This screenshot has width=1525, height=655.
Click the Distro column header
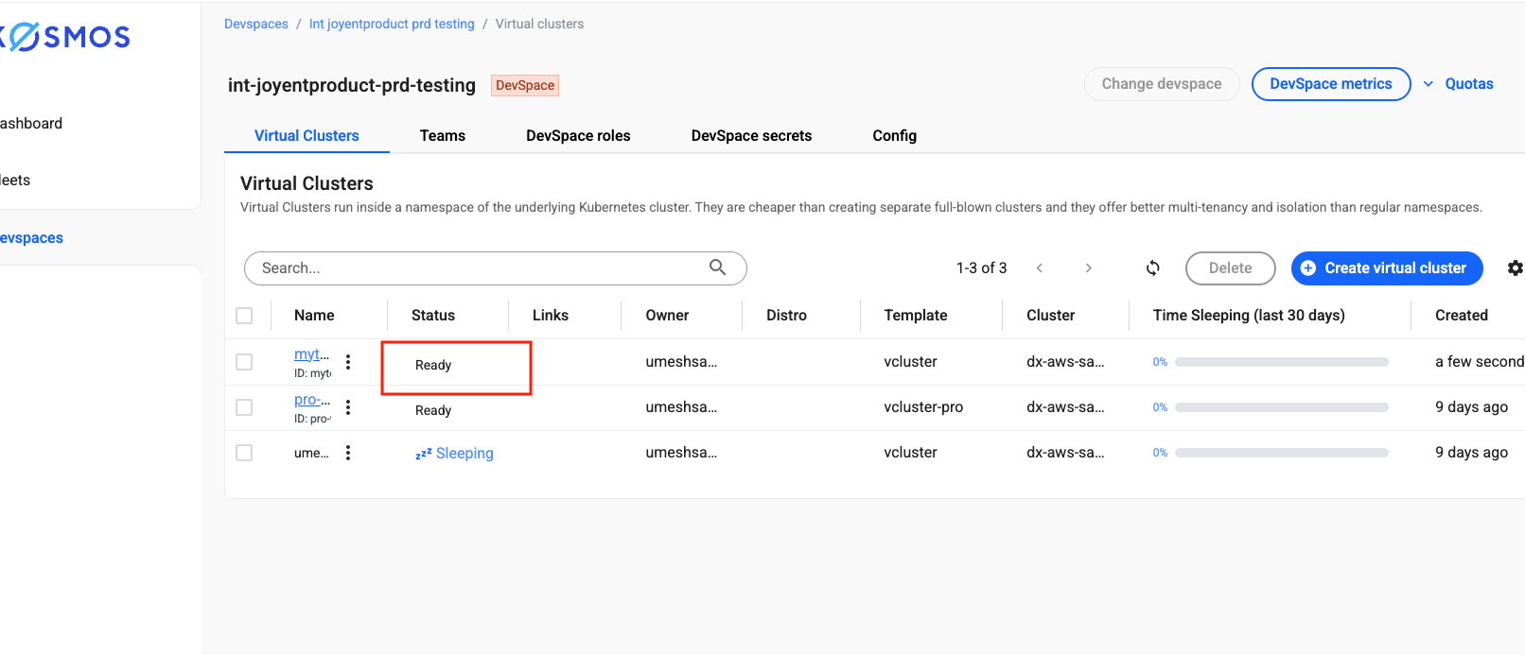tap(786, 316)
